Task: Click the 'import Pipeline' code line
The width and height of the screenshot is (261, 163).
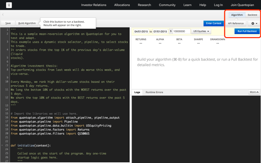Action: [x=44, y=121]
